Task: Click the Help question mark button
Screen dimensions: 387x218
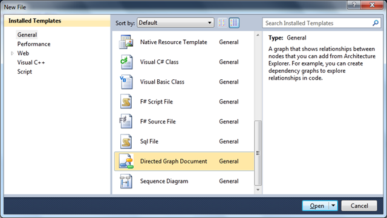Action: 354,5
